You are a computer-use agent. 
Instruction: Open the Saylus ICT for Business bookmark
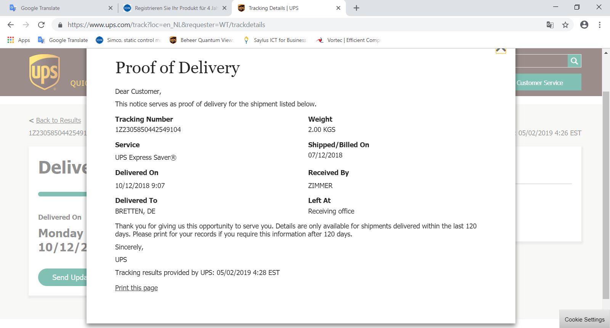coord(275,40)
